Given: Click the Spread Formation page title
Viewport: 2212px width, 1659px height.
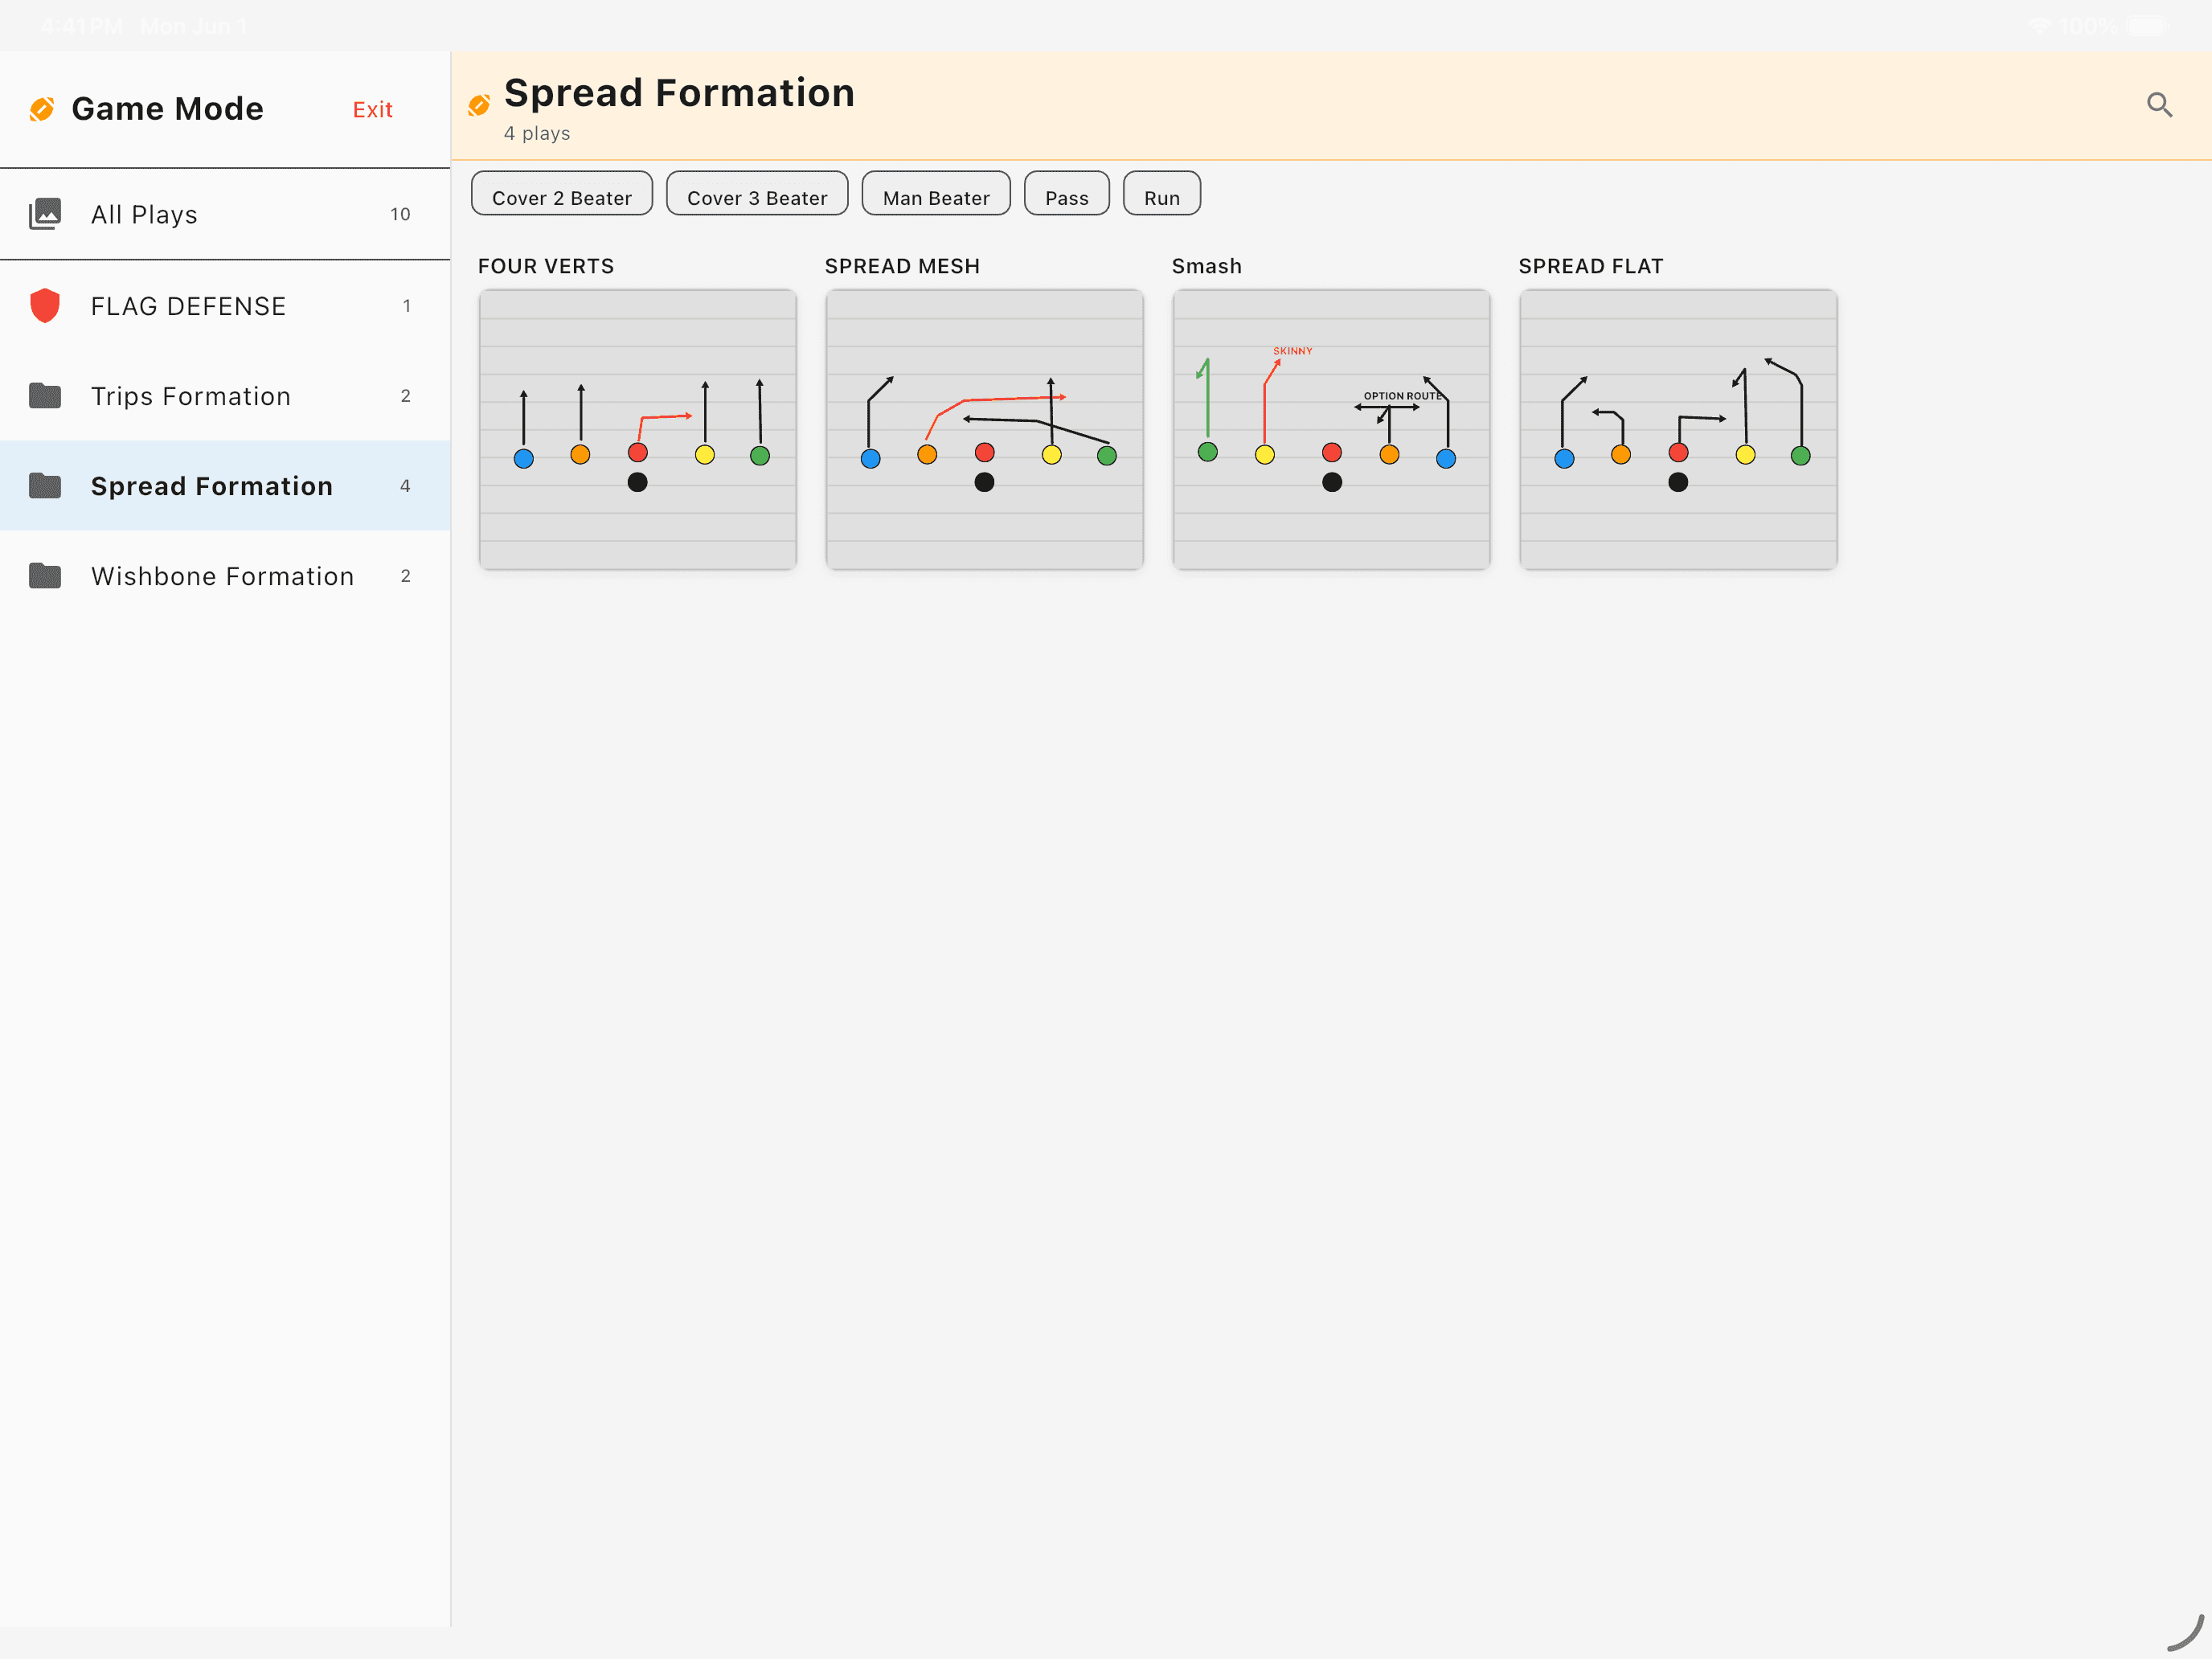Looking at the screenshot, I should tap(680, 93).
